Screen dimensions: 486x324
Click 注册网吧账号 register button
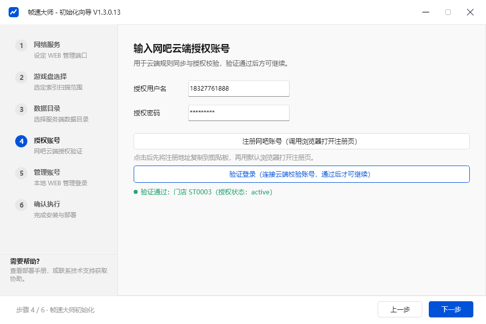point(301,141)
